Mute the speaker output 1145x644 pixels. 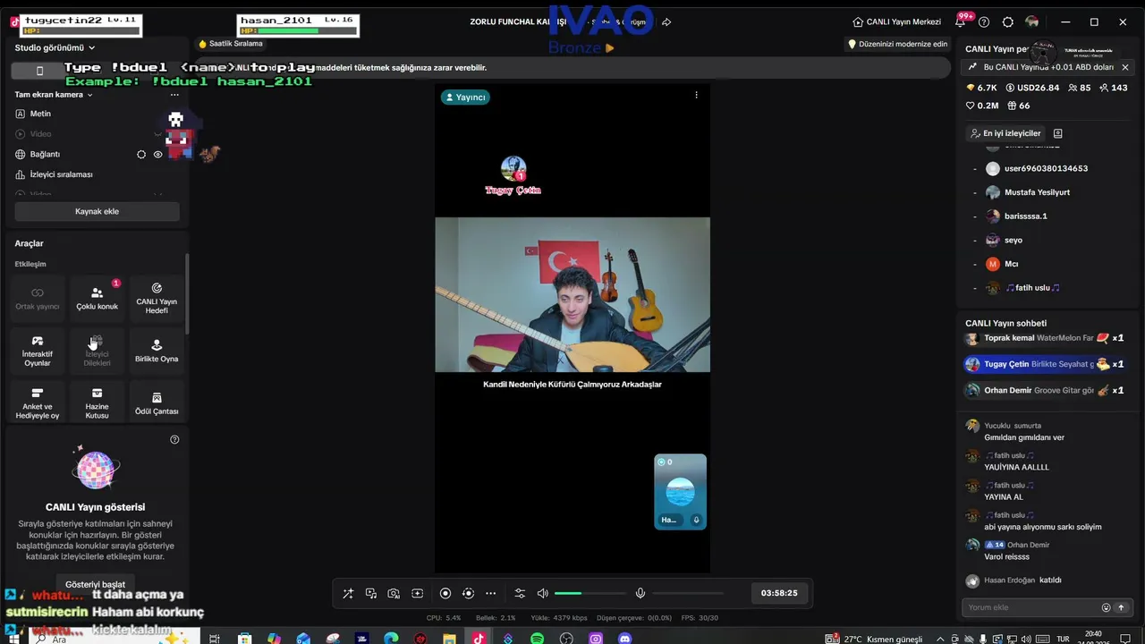[542, 593]
